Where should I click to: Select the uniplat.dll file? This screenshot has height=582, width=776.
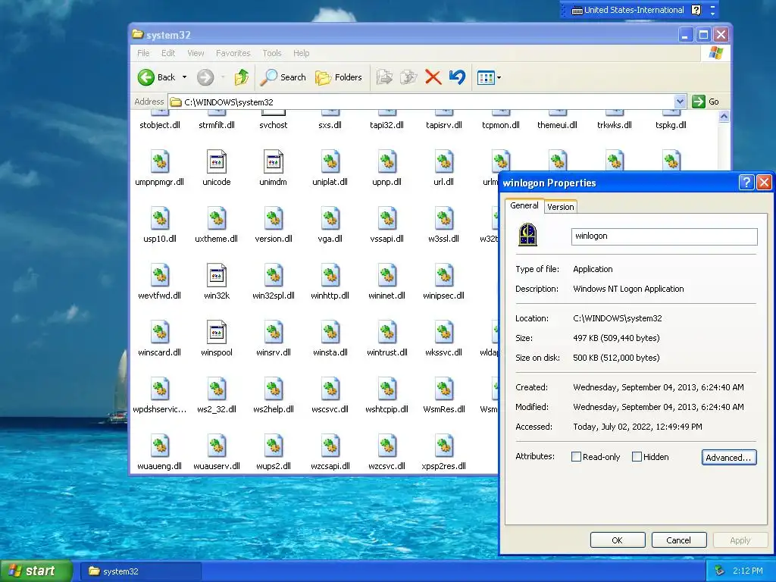pos(330,167)
